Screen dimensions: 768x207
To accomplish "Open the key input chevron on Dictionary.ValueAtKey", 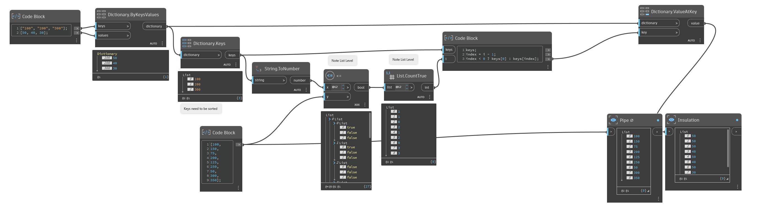I will pyautogui.click(x=676, y=32).
